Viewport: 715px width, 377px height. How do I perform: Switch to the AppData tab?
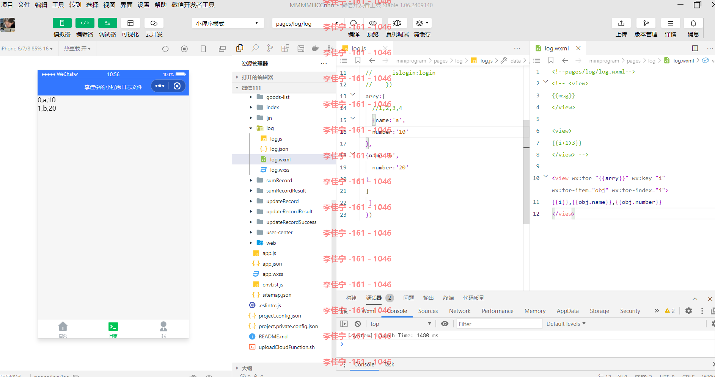567,311
